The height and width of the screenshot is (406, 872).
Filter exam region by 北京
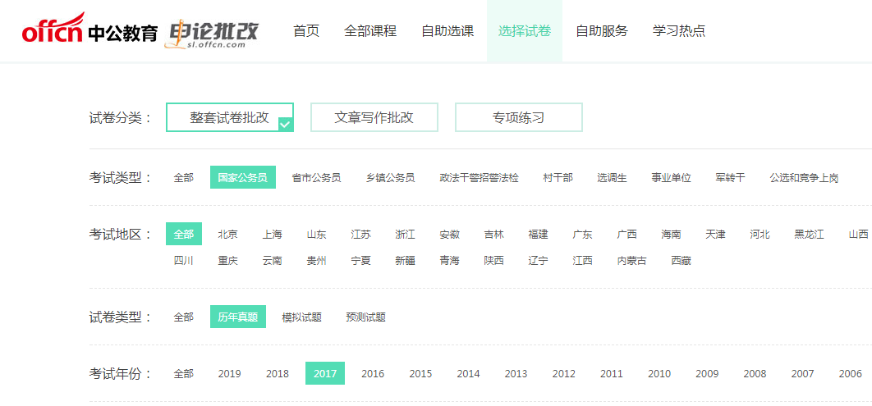pos(227,235)
